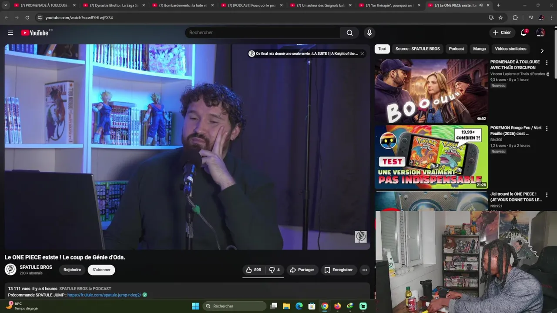Open the PROMENADE À TOULOUSE video thumbnail
Screen dimensions: 557x313
431,91
